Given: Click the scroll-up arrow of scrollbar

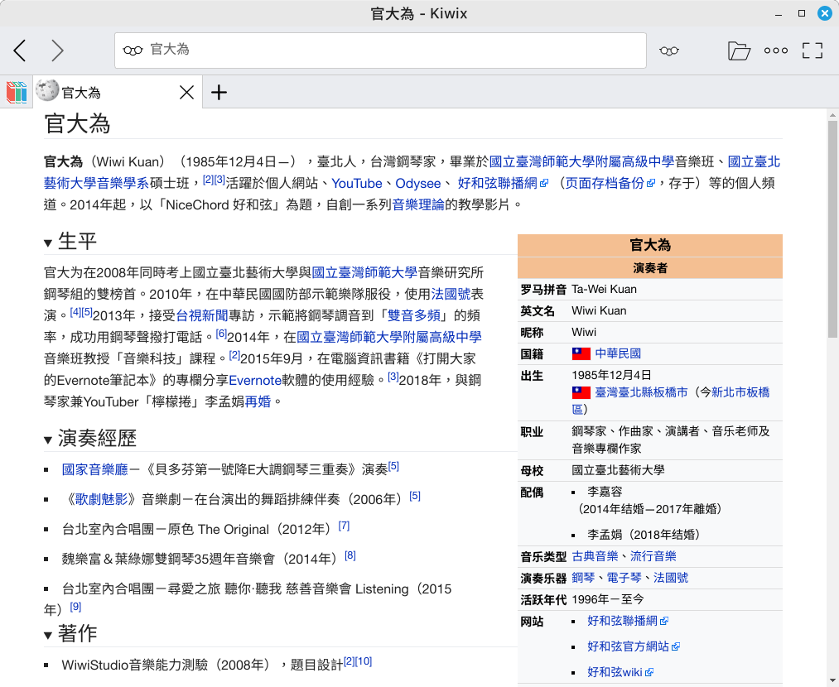Looking at the screenshot, I should coord(832,114).
